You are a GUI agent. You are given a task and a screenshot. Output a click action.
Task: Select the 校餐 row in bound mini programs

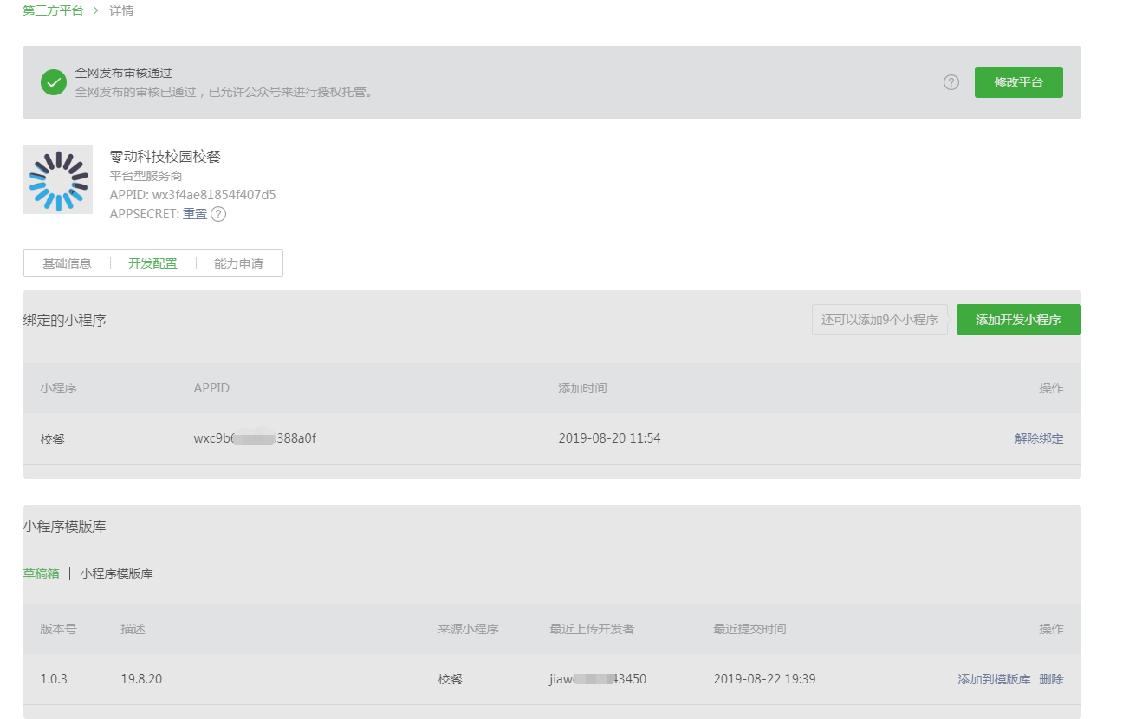click(53, 439)
